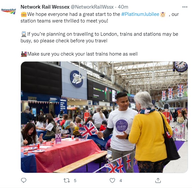This screenshot has width=192, height=188.
Task: Open the Network Rail Wessex display name
Action: (45, 7)
